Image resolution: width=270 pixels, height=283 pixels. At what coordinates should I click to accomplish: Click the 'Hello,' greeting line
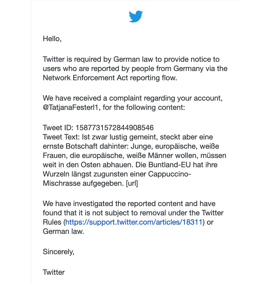(52, 39)
